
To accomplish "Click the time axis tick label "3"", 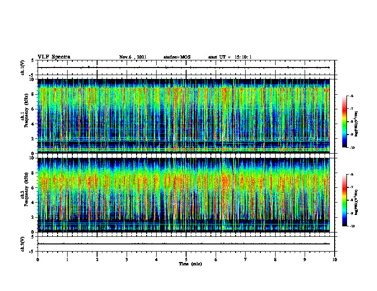I will [127, 260].
